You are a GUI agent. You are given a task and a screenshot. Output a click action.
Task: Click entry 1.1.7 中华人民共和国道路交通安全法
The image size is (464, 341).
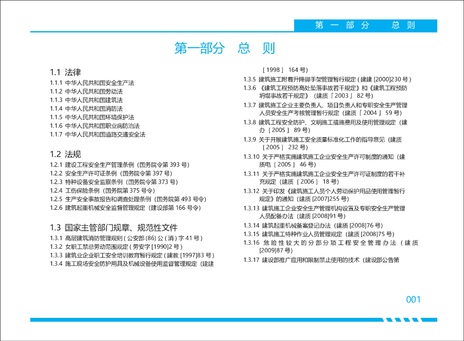97,135
